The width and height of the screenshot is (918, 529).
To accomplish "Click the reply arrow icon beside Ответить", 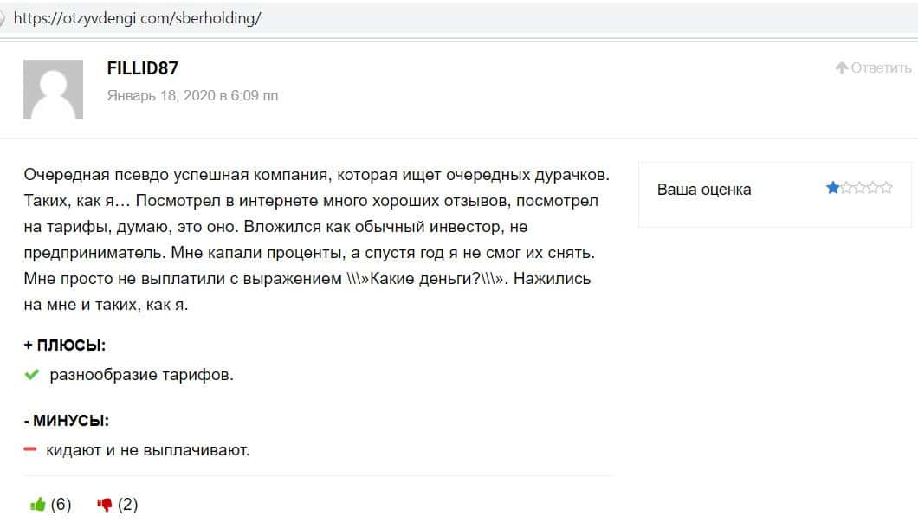I will pyautogui.click(x=841, y=68).
